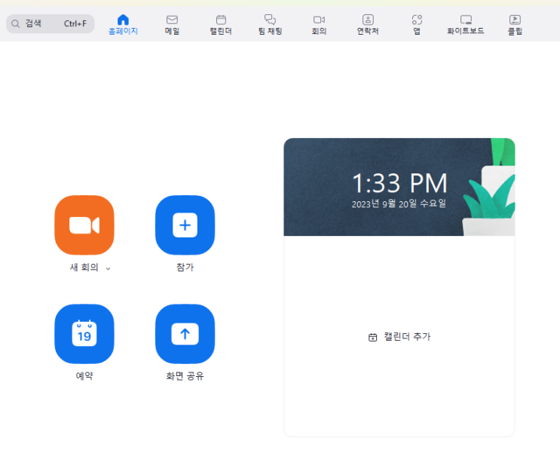Viewport: 560px width, 453px height.
Task: Click the date text 2023년 9월 20일 수요일
Action: pyautogui.click(x=399, y=204)
